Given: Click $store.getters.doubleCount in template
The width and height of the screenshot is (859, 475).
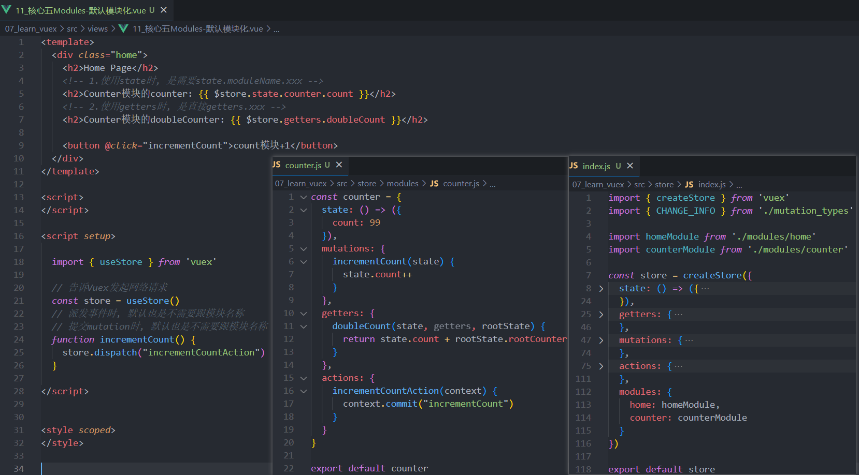Looking at the screenshot, I should pos(316,120).
